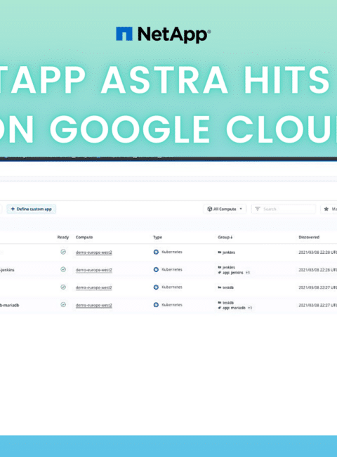Focus the Search input field
Screen dimensions: 337x457
tap(284, 209)
